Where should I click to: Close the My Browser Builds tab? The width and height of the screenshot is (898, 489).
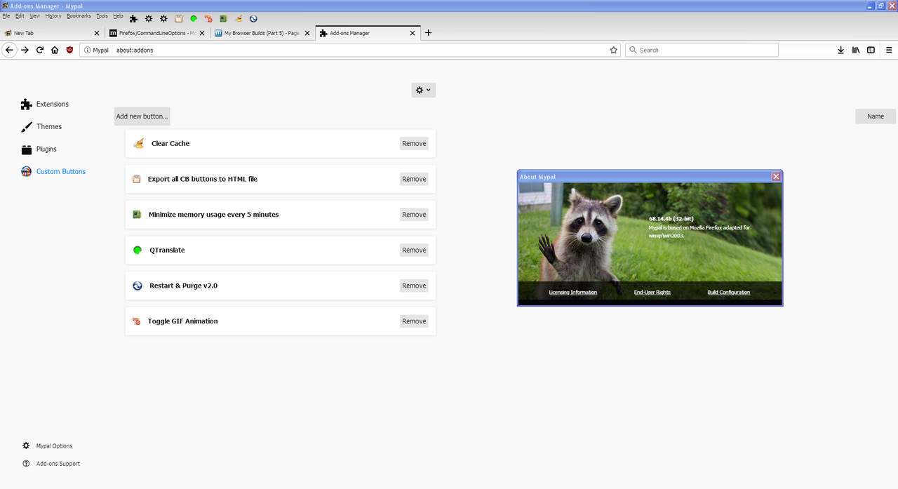pyautogui.click(x=307, y=33)
